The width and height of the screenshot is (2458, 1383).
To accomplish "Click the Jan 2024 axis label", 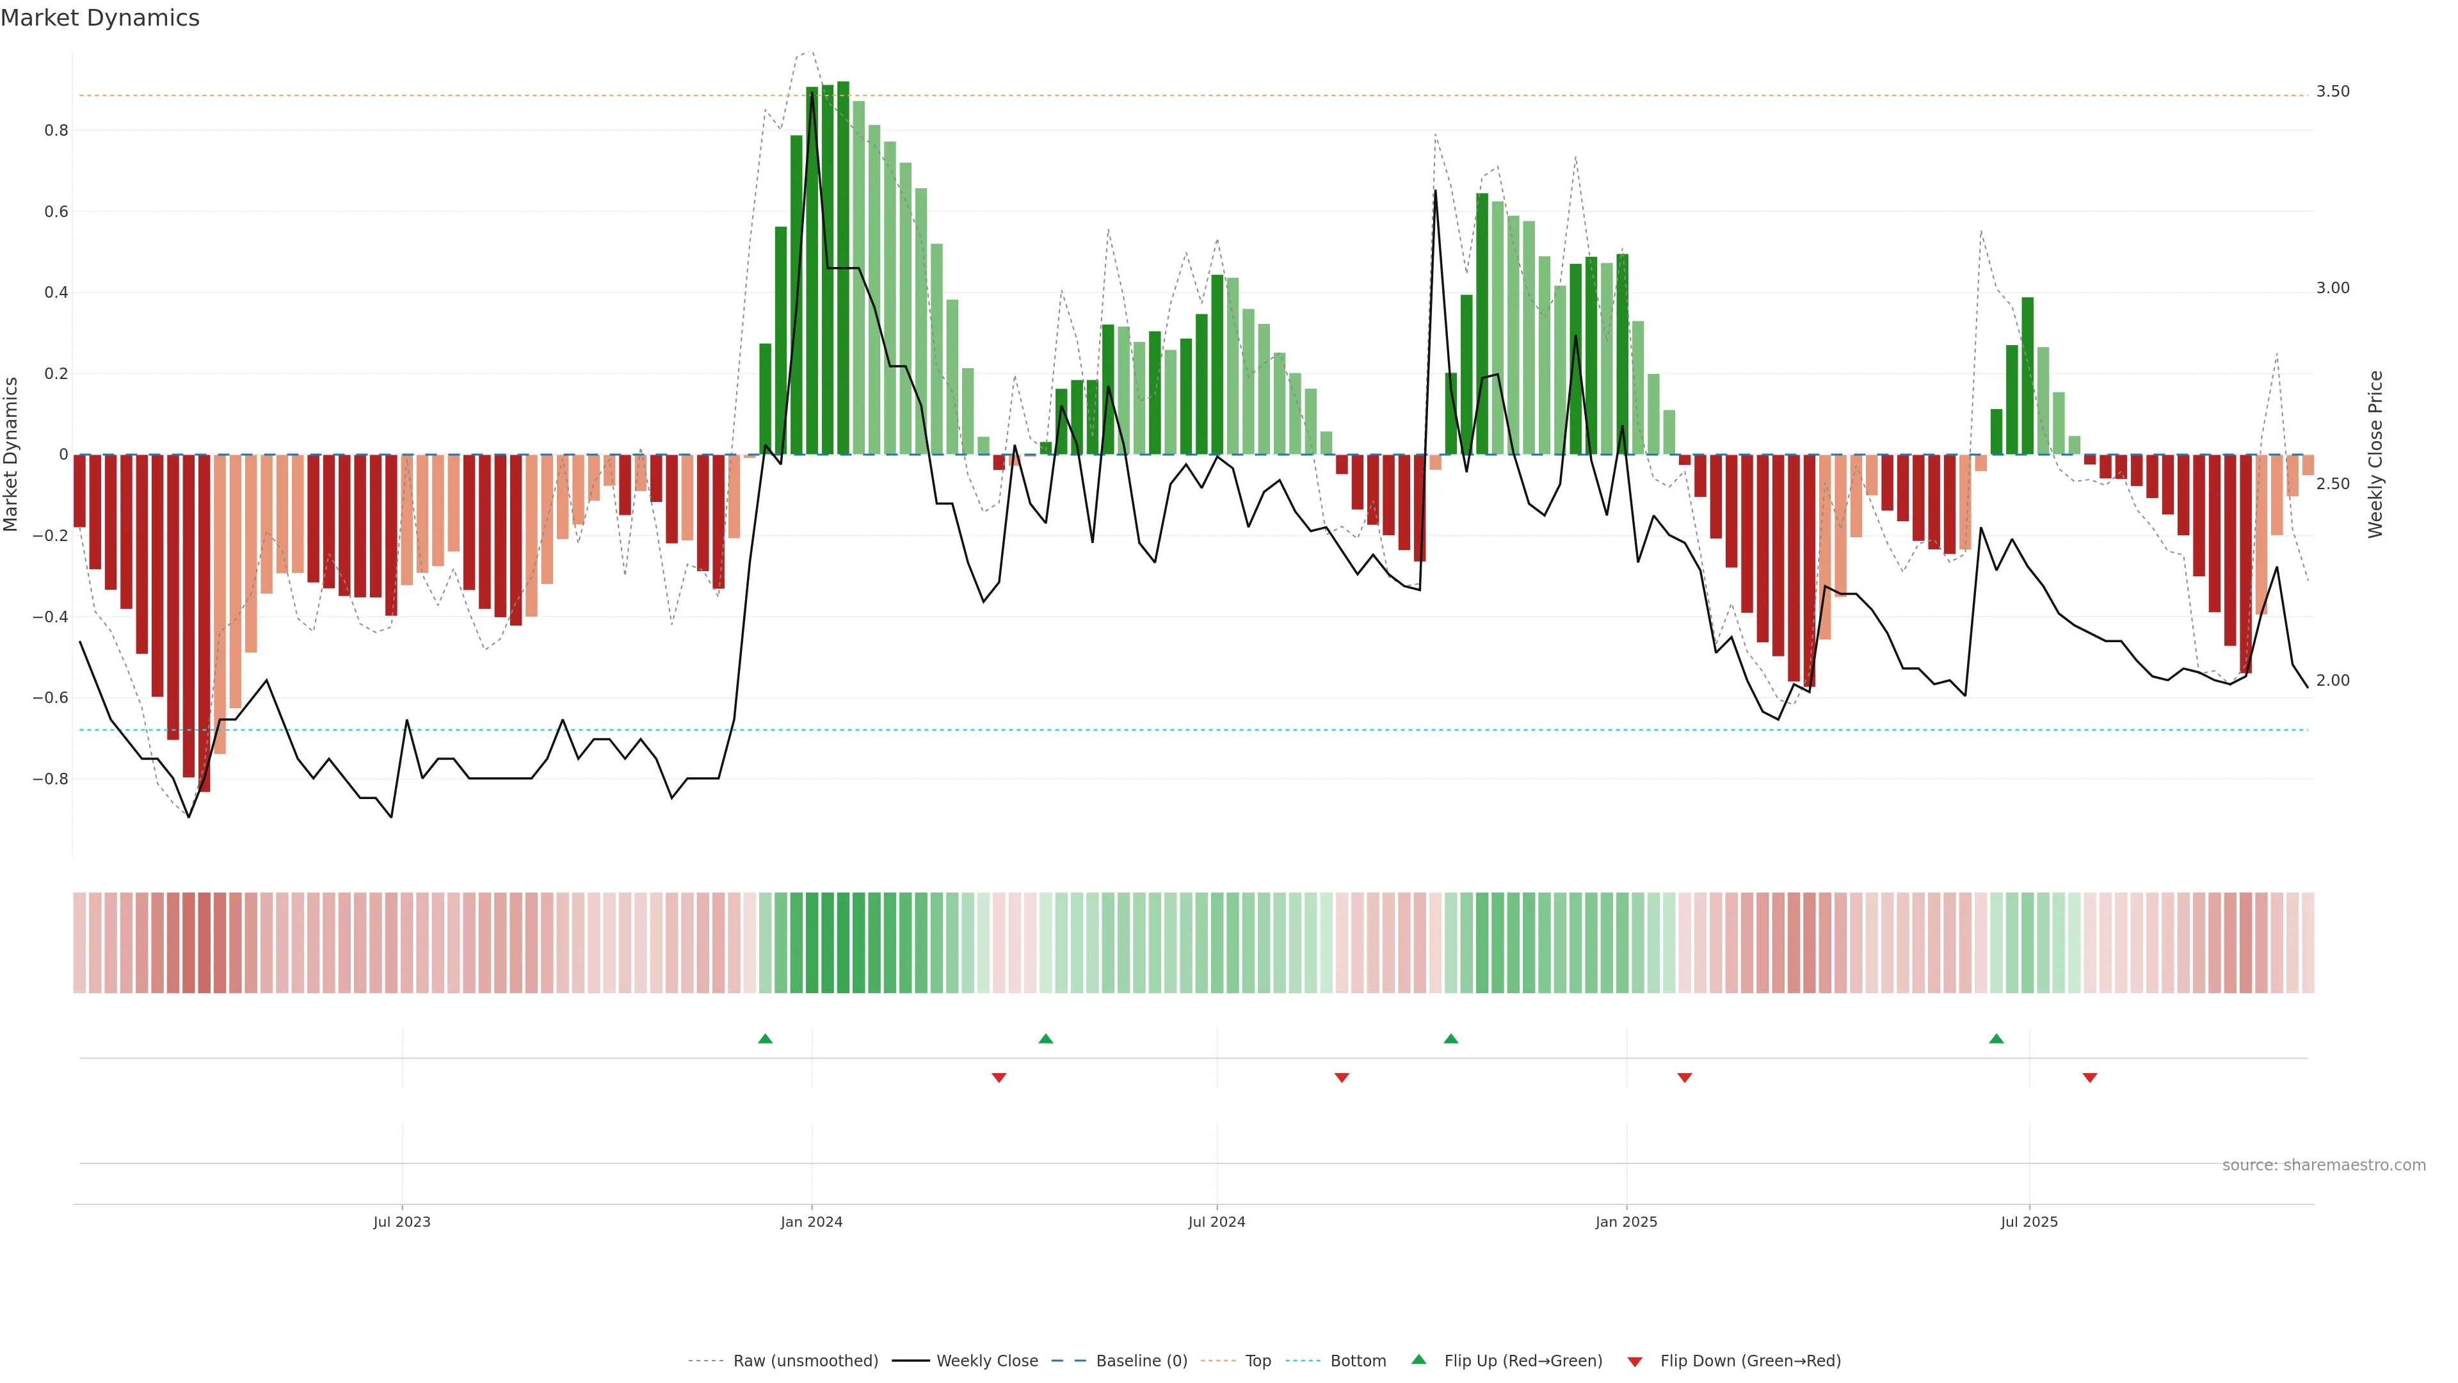I will coord(811,1222).
